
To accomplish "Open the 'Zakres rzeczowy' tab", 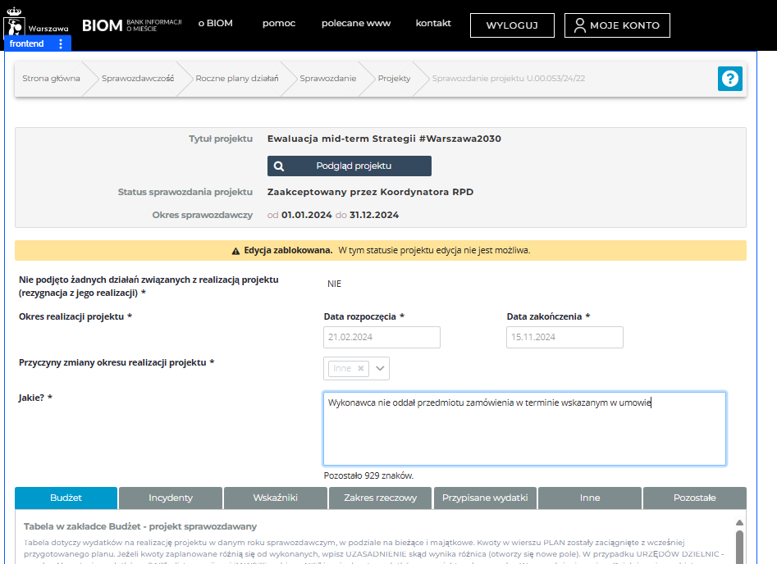I will (380, 498).
